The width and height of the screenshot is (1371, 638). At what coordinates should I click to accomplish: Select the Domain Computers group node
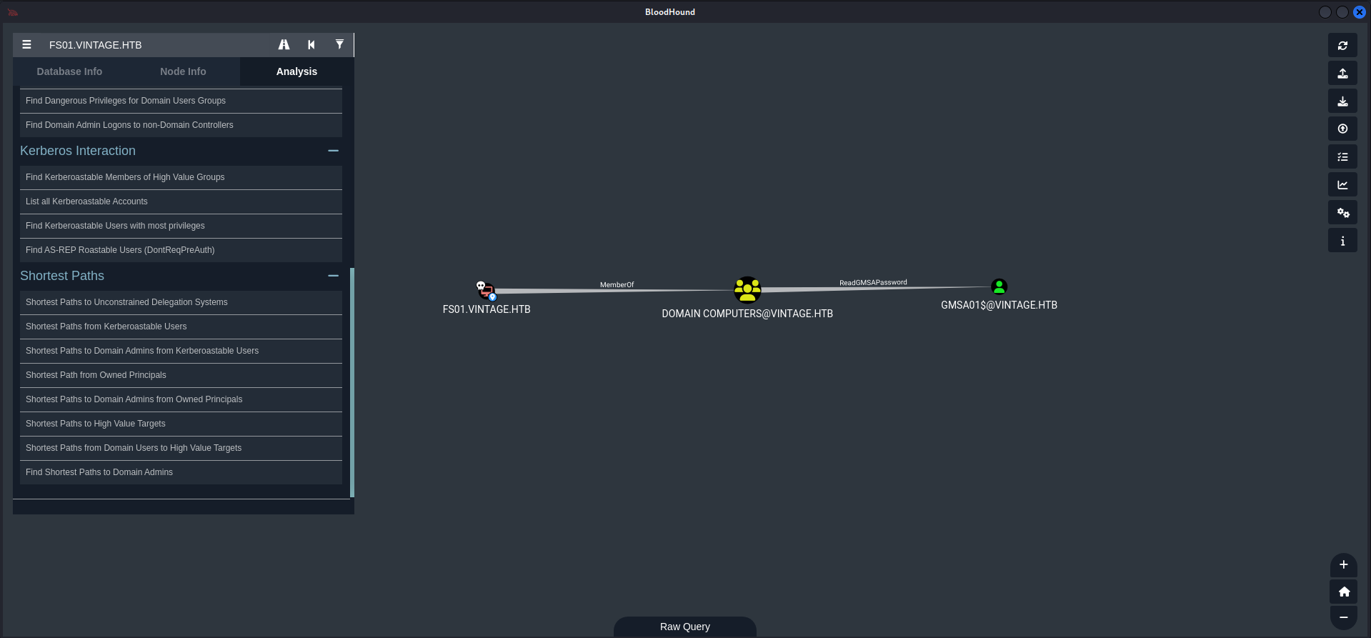click(747, 290)
